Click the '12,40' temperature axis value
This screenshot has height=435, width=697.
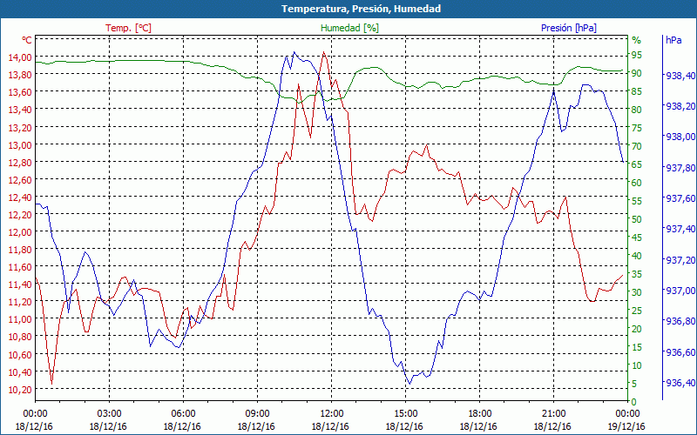pyautogui.click(x=19, y=197)
